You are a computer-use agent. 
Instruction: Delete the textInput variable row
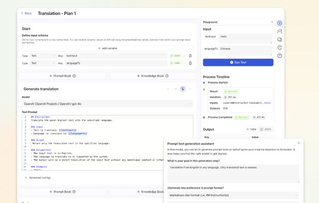pyautogui.click(x=190, y=56)
